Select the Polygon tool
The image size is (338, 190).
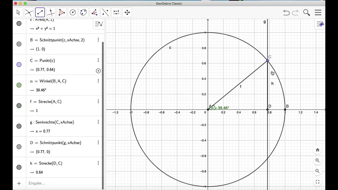(62, 12)
